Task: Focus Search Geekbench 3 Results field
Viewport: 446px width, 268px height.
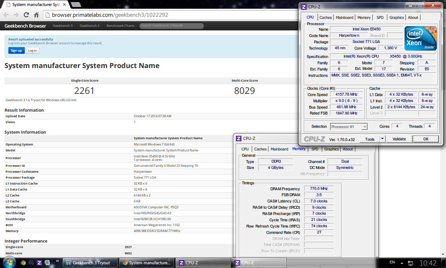Action: coord(171,26)
